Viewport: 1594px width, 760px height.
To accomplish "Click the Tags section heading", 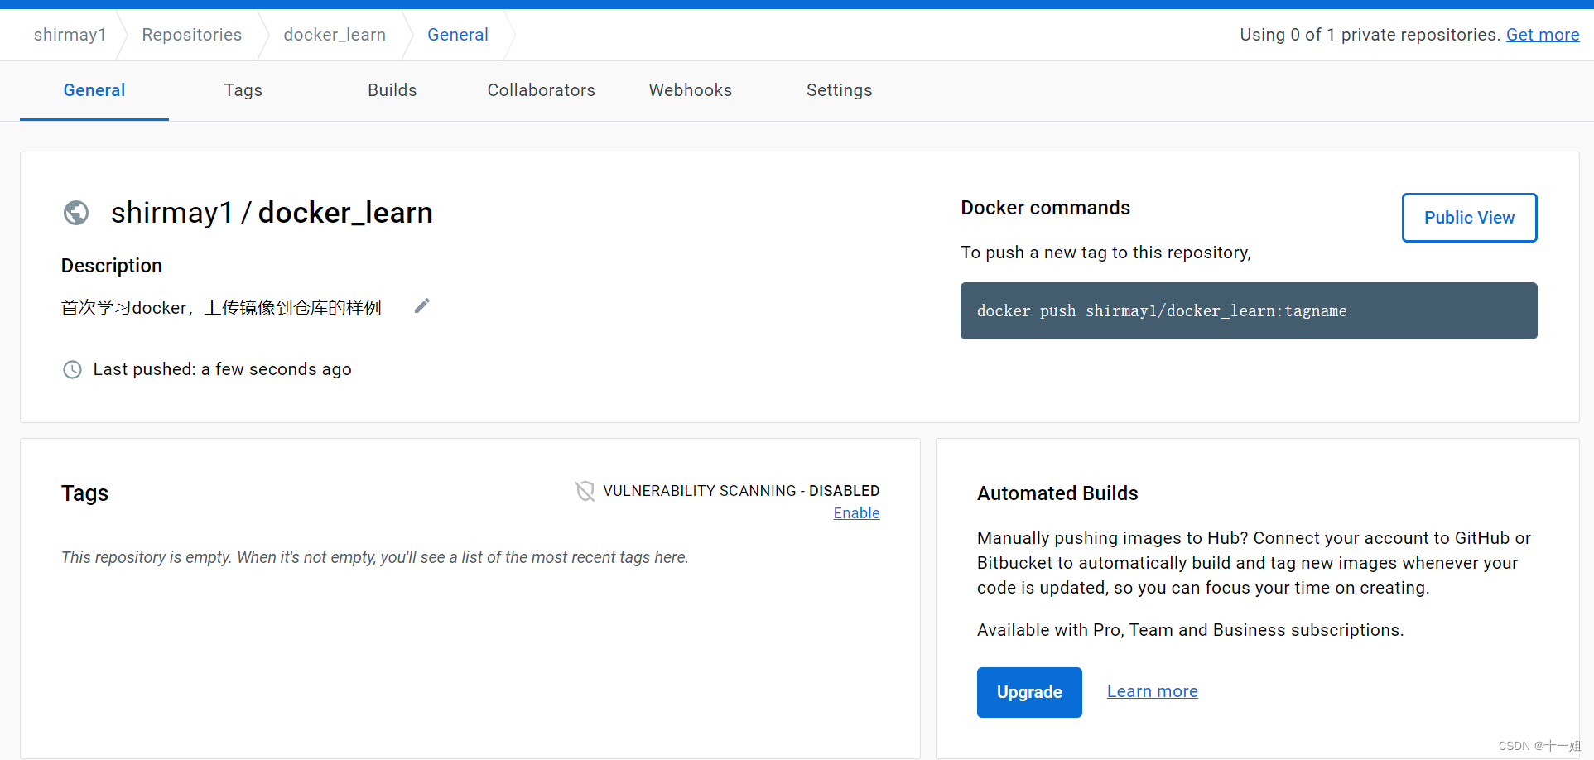I will 84,493.
